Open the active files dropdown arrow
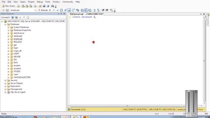The width and height of the screenshot is (210, 118). pyautogui.click(x=201, y=14)
